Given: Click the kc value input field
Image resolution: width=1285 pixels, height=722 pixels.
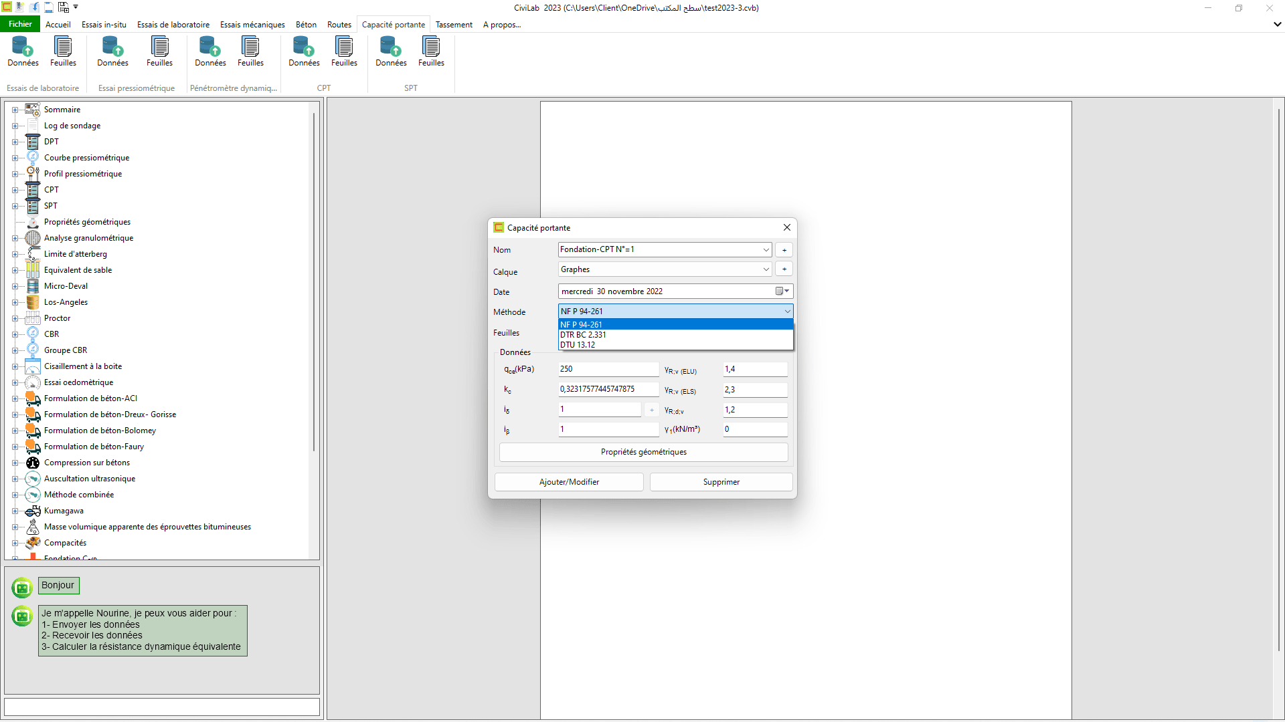Looking at the screenshot, I should point(608,389).
